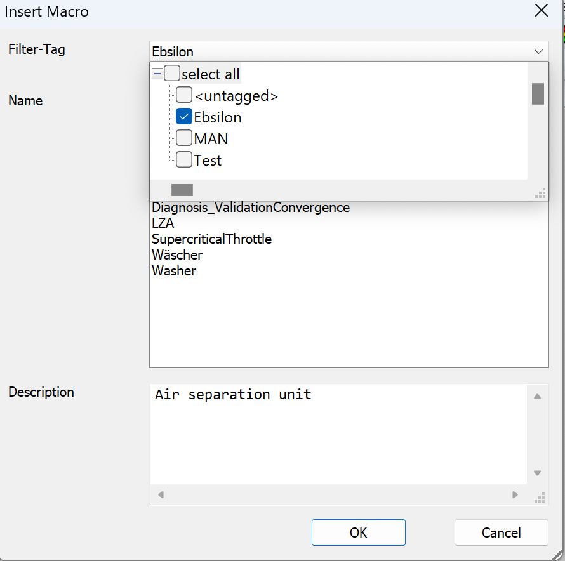
Task: Click the MAN tree item label
Action: [x=211, y=139]
